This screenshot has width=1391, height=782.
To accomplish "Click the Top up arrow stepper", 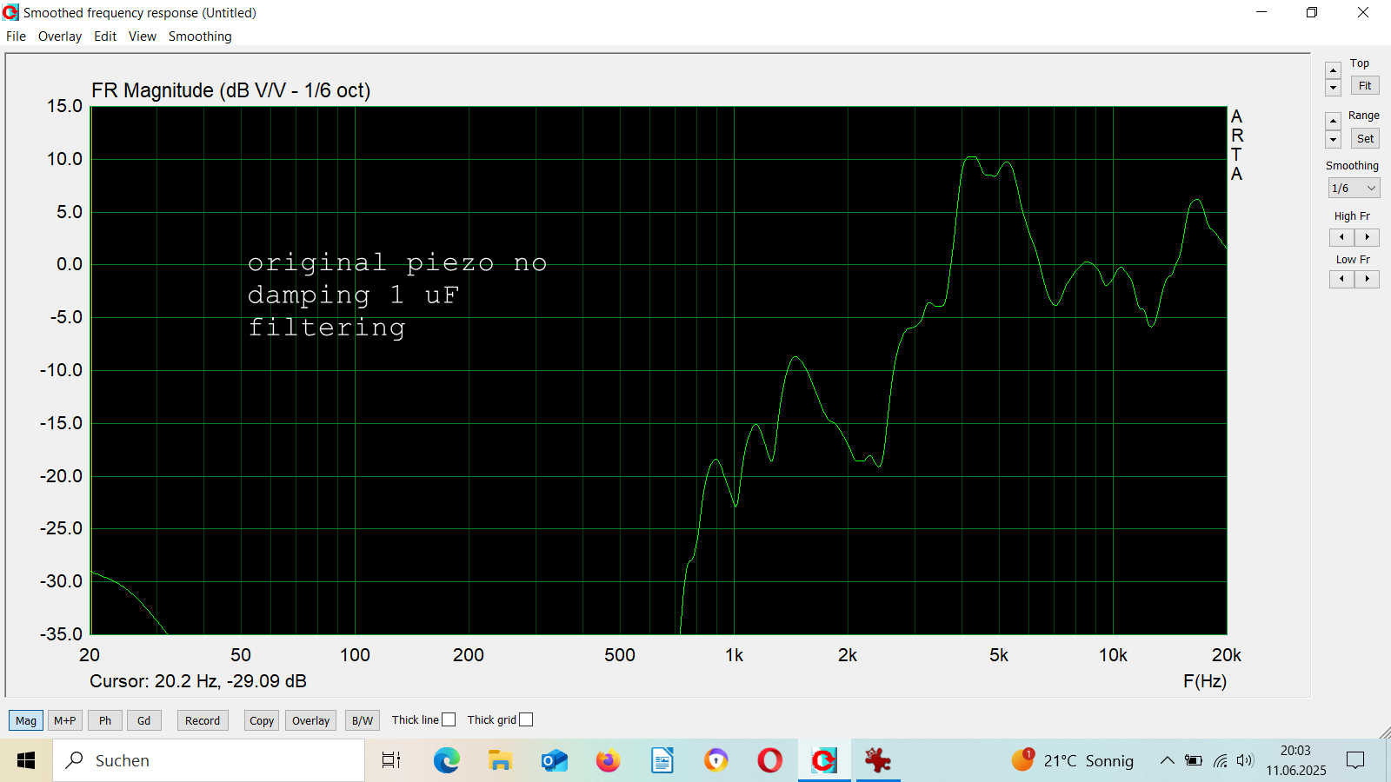I will pyautogui.click(x=1334, y=70).
